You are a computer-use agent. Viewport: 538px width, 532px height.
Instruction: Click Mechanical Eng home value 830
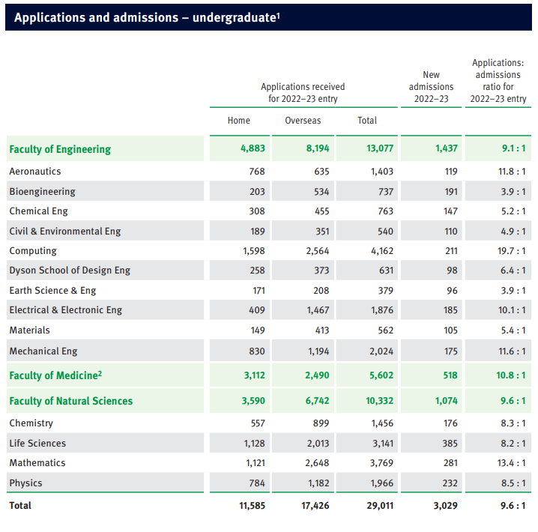[257, 351]
